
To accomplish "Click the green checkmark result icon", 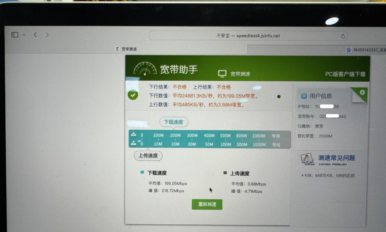I will point(133,95).
